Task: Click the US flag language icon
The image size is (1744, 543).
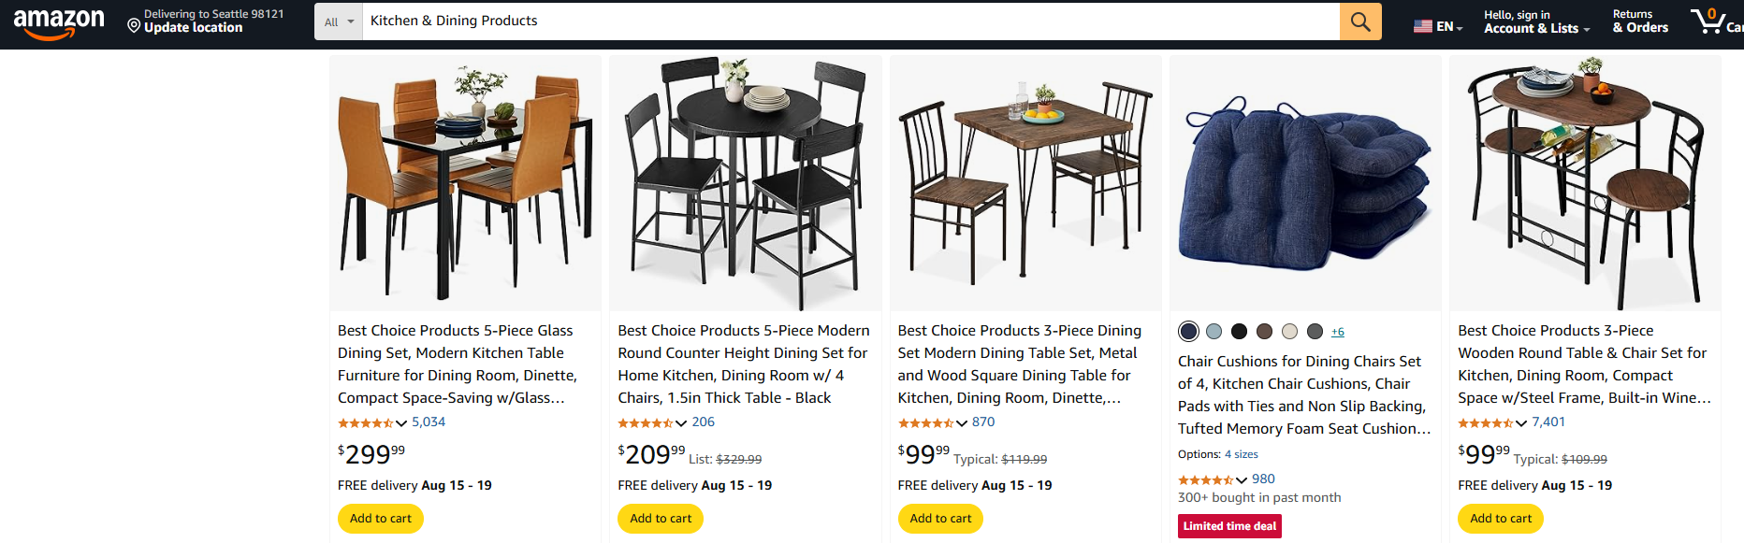Action: coord(1423,26)
